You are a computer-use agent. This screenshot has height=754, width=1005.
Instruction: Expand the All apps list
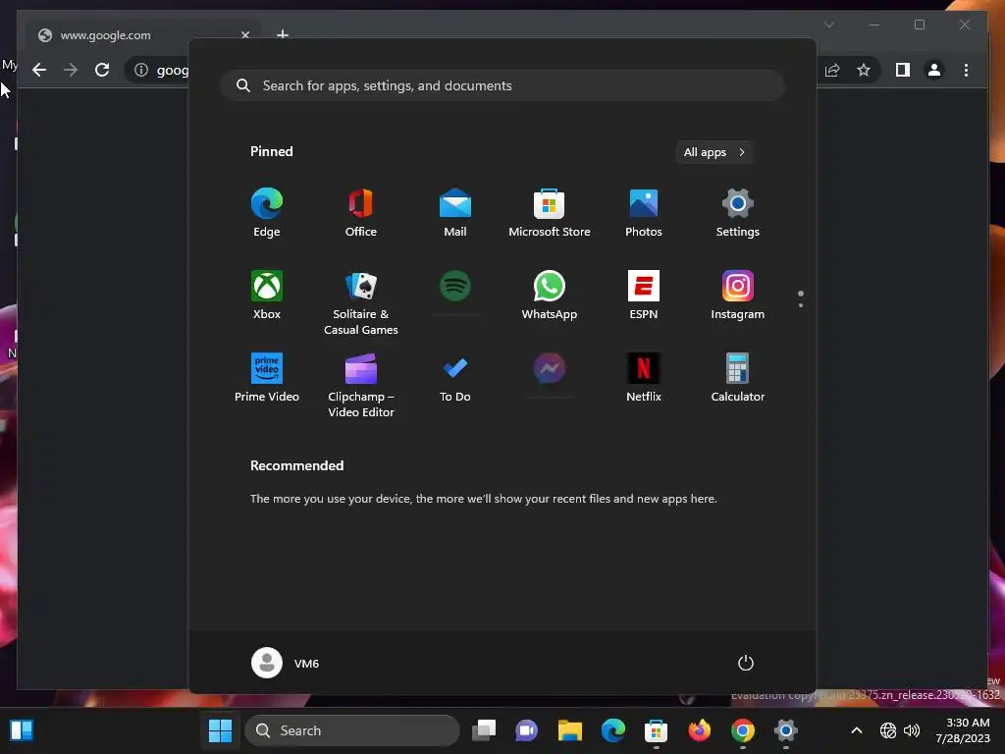pos(714,152)
